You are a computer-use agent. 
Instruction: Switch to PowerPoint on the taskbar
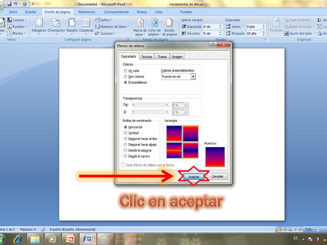(70, 239)
